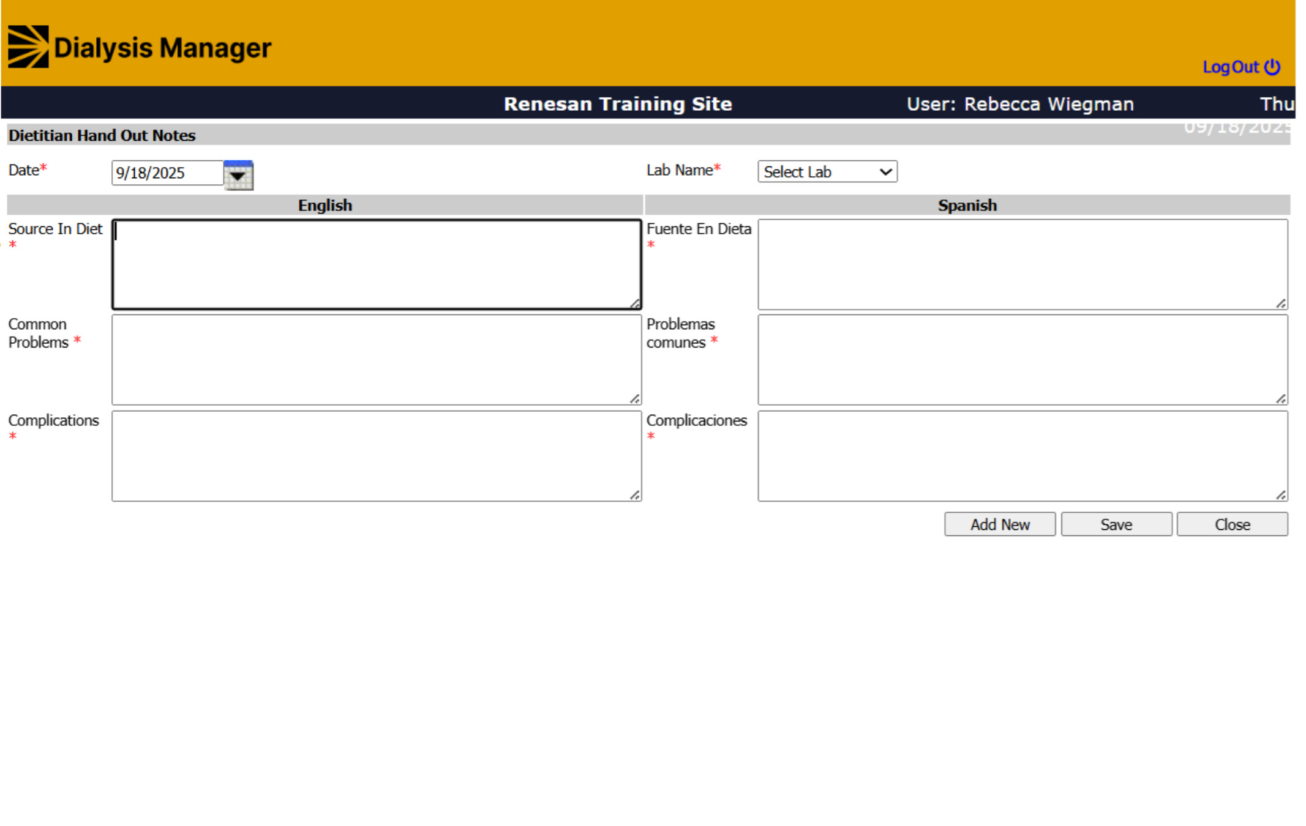Viewport: 1306px width, 826px height.
Task: Click the Renesan Training Site title
Action: (618, 104)
